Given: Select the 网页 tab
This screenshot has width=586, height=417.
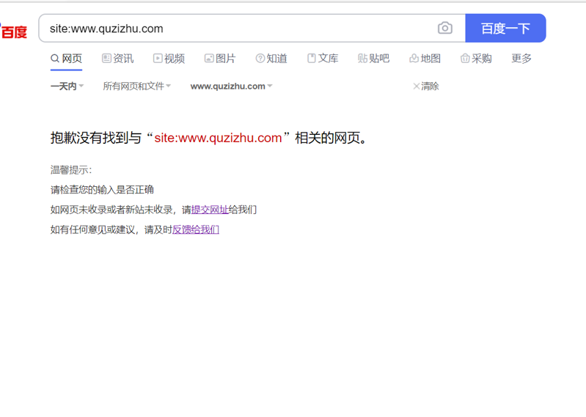Looking at the screenshot, I should (x=66, y=59).
